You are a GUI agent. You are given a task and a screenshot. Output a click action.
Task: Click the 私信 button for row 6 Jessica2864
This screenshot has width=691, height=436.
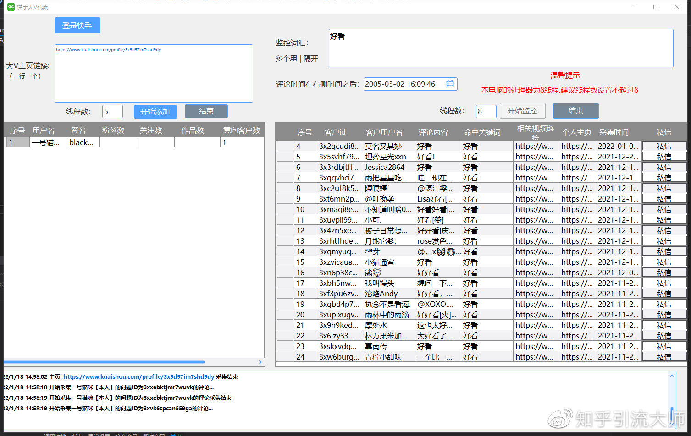[x=664, y=167]
